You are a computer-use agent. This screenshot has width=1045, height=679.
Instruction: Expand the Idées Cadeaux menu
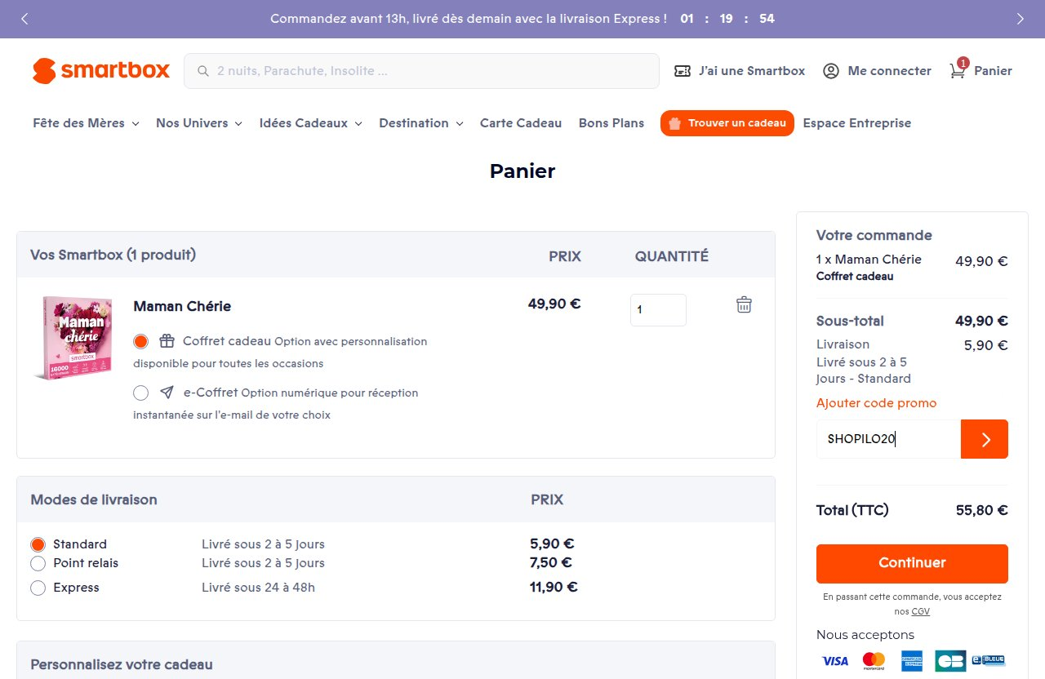(x=310, y=123)
